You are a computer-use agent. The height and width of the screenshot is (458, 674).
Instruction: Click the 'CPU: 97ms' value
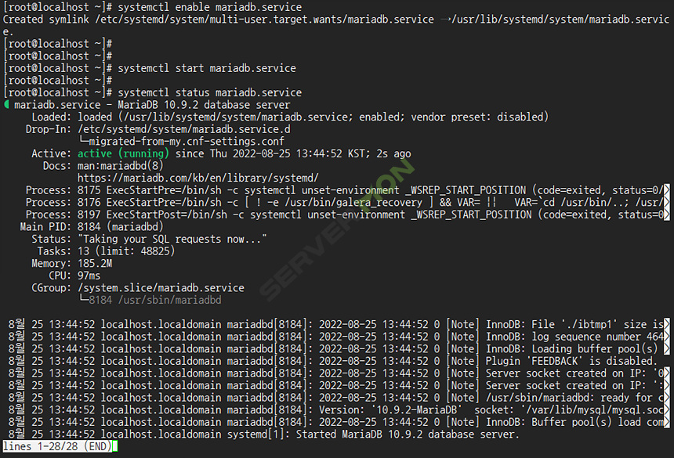click(89, 276)
